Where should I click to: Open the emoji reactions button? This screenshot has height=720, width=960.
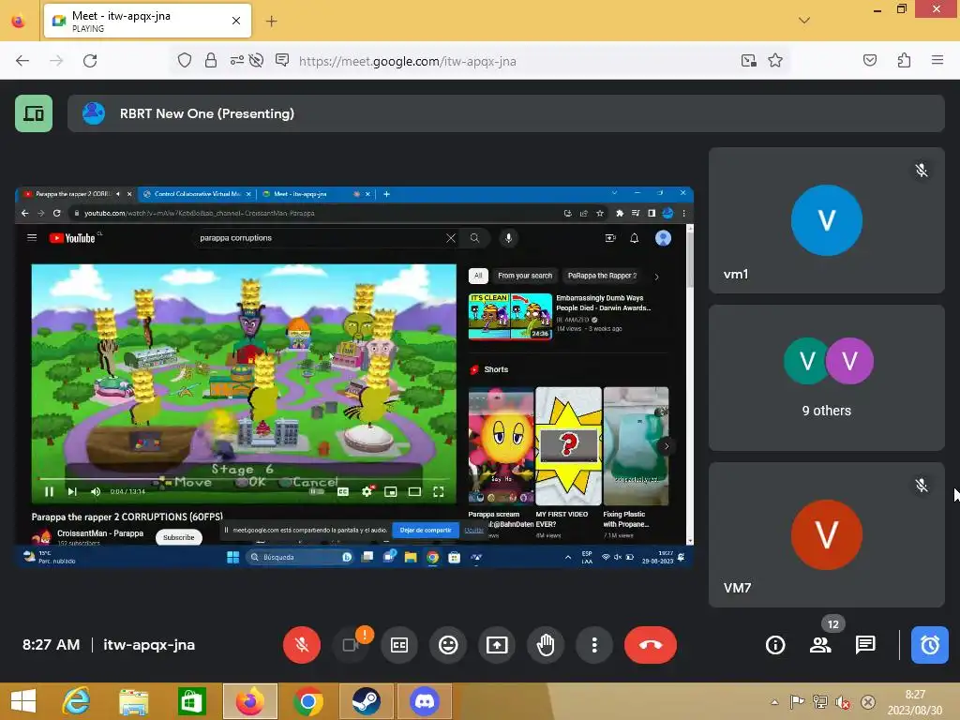(448, 645)
